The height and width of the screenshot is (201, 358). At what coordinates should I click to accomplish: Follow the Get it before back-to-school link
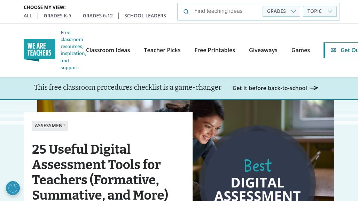point(275,88)
